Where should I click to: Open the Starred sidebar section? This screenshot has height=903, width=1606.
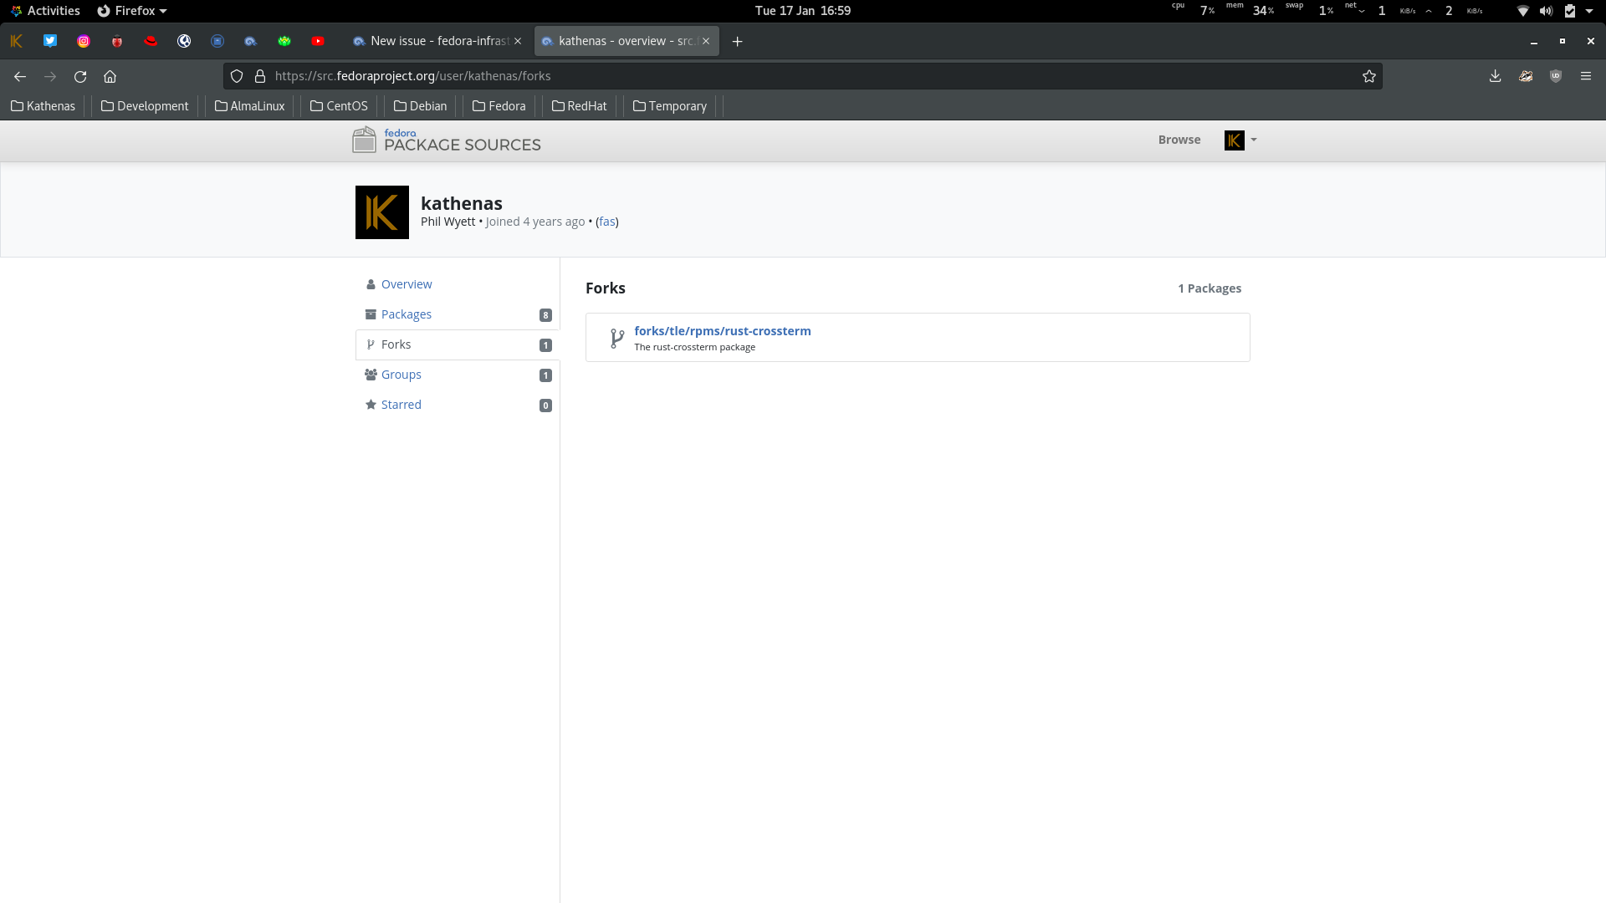click(458, 405)
